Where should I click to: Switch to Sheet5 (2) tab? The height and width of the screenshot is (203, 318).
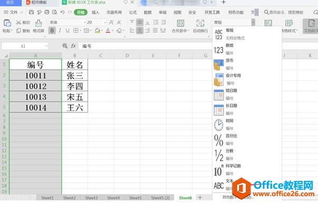coord(160,198)
